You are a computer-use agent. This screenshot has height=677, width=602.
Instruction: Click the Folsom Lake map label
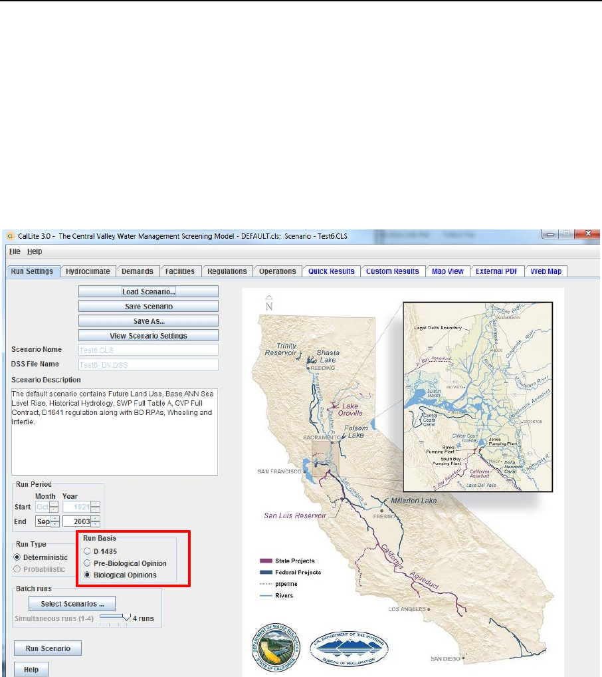[356, 432]
